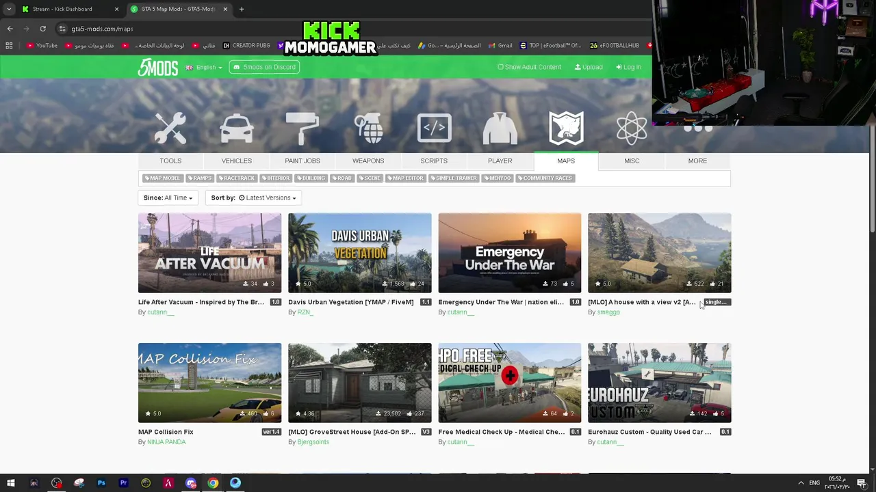Click the 5MODS site logo

point(158,67)
